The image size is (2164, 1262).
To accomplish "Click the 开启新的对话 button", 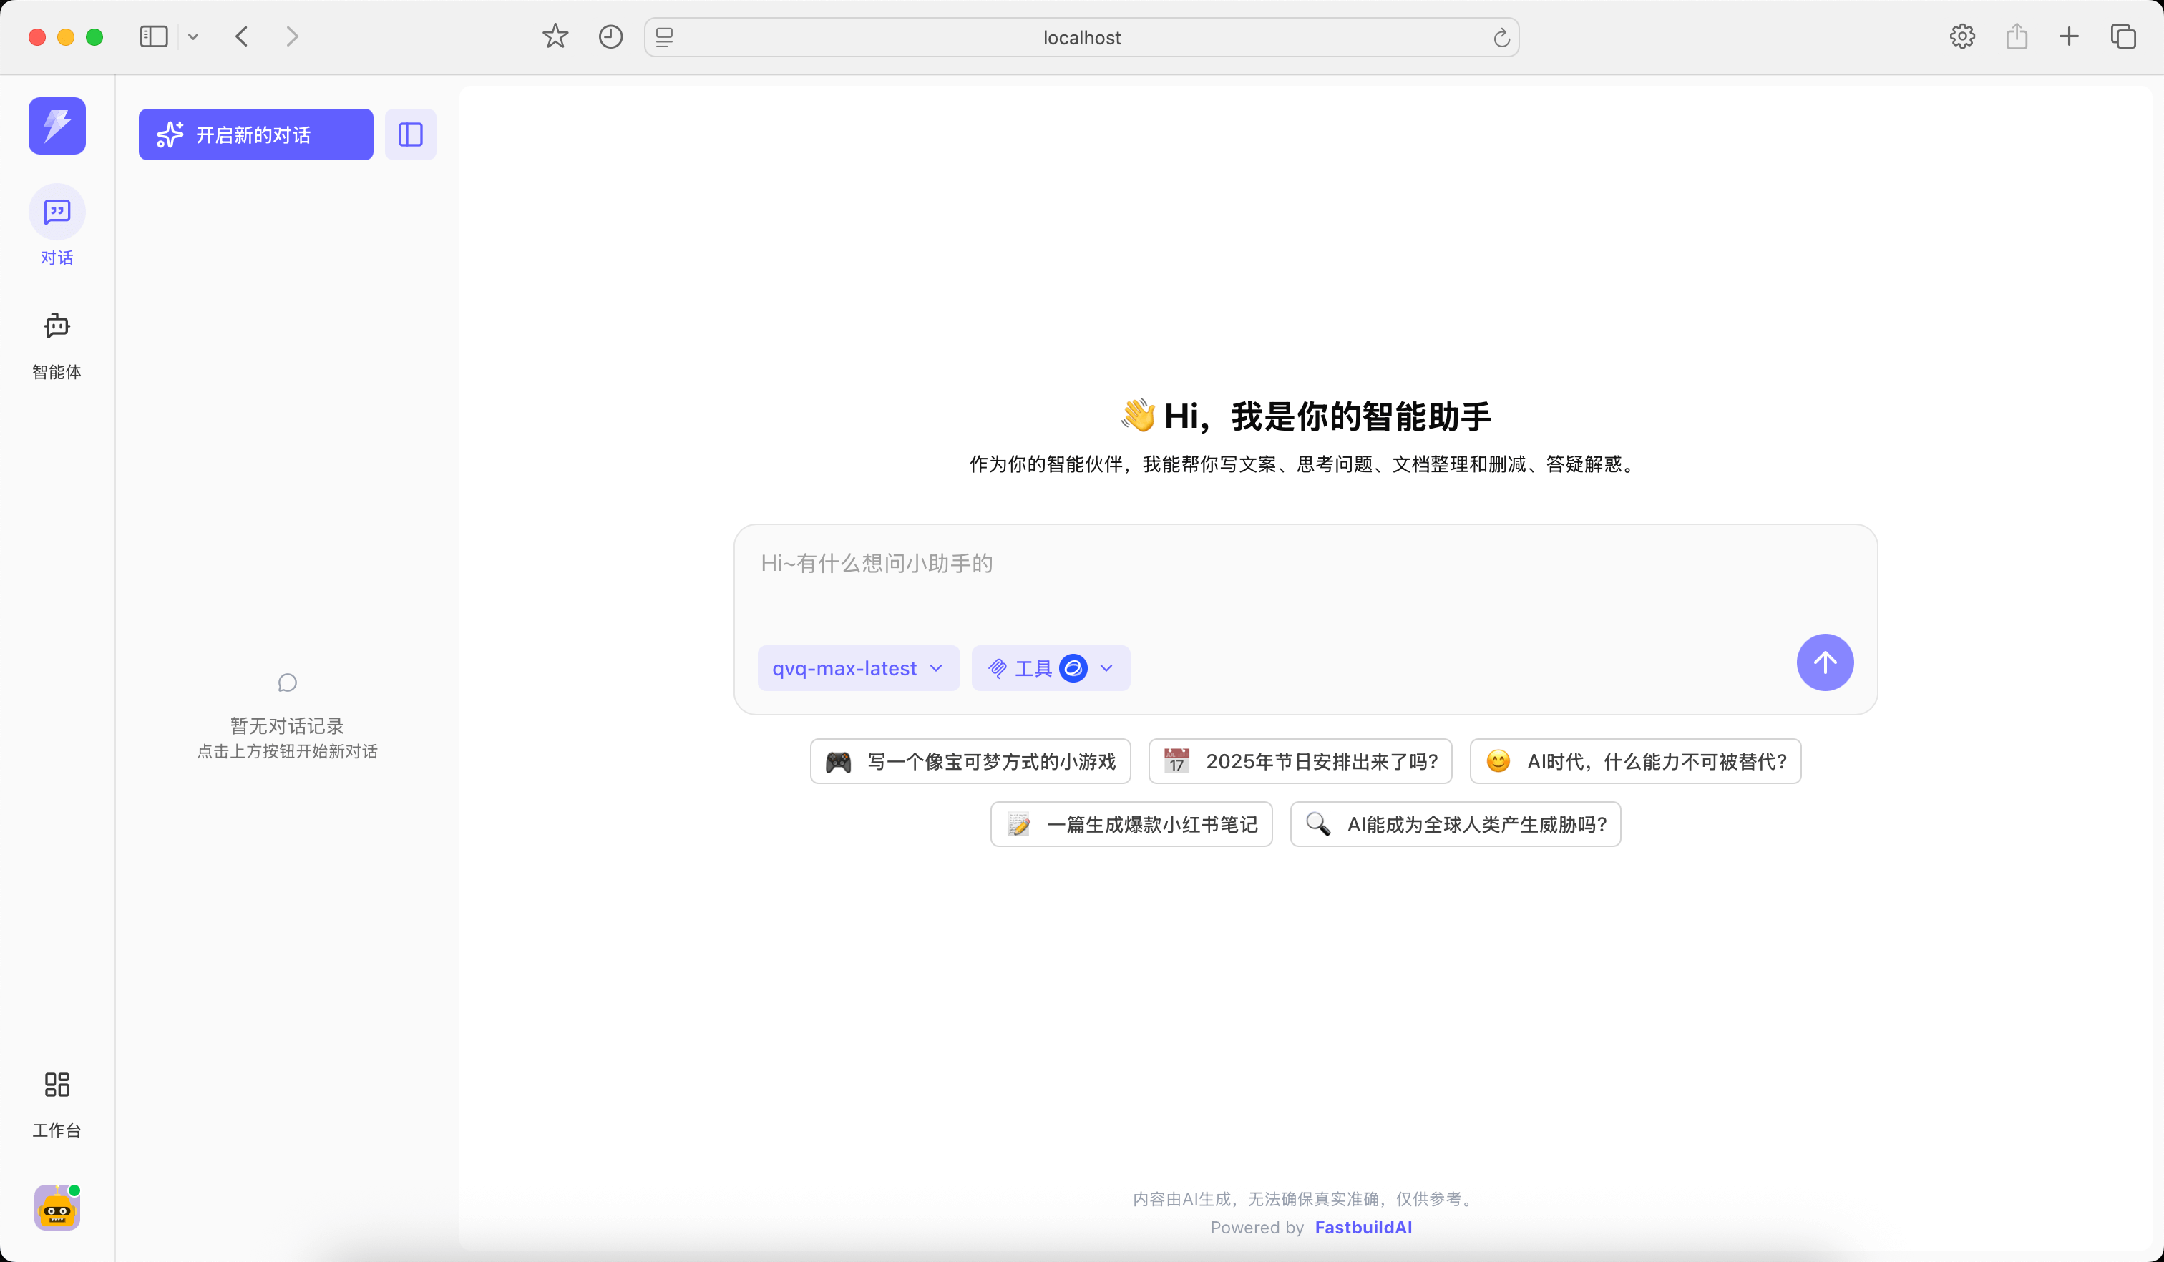I will click(255, 134).
